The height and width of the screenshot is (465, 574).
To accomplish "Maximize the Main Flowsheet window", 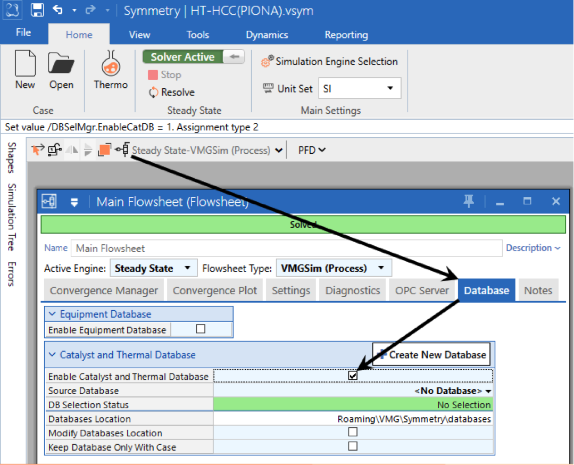I will coord(527,201).
